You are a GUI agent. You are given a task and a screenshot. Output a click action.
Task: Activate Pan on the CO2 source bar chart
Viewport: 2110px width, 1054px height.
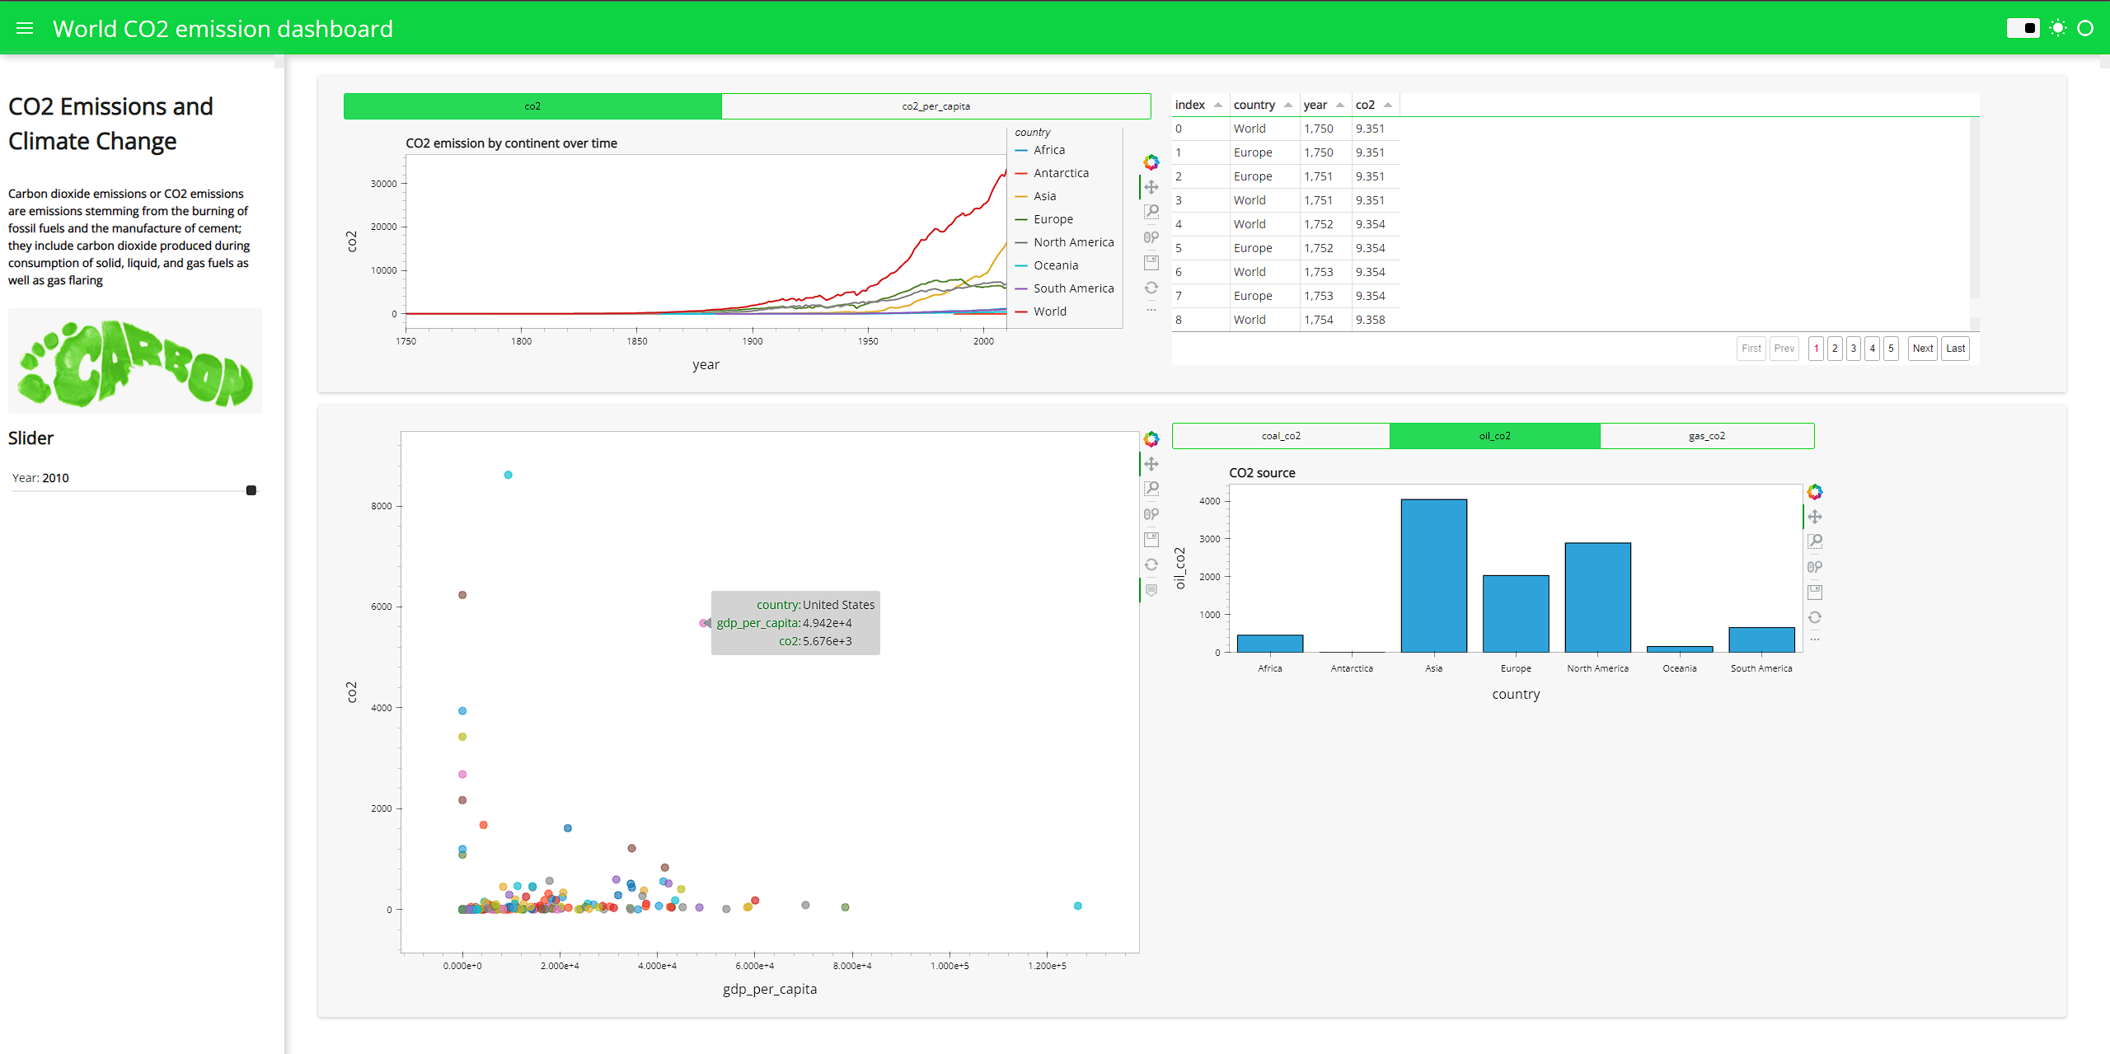coord(1815,517)
